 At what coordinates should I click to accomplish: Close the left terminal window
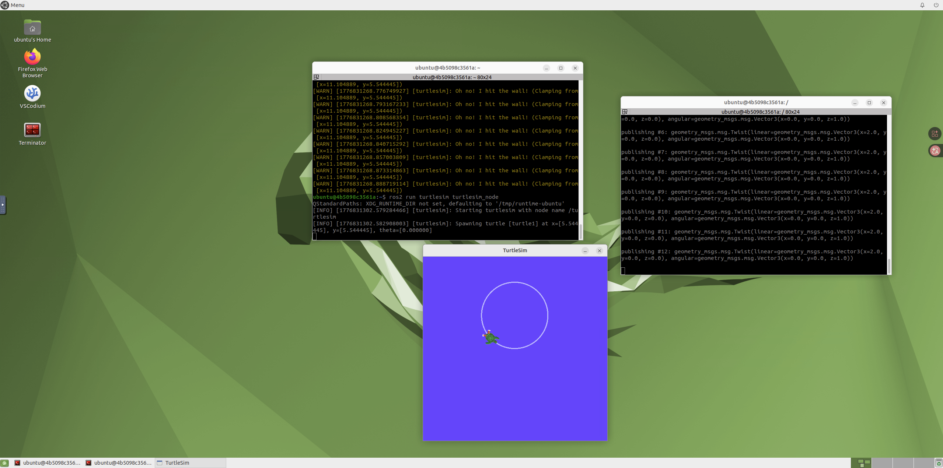coord(575,68)
